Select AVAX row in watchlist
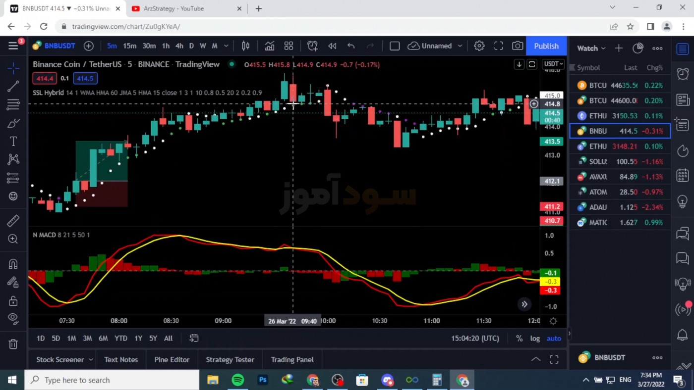The image size is (694, 390). 620,177
